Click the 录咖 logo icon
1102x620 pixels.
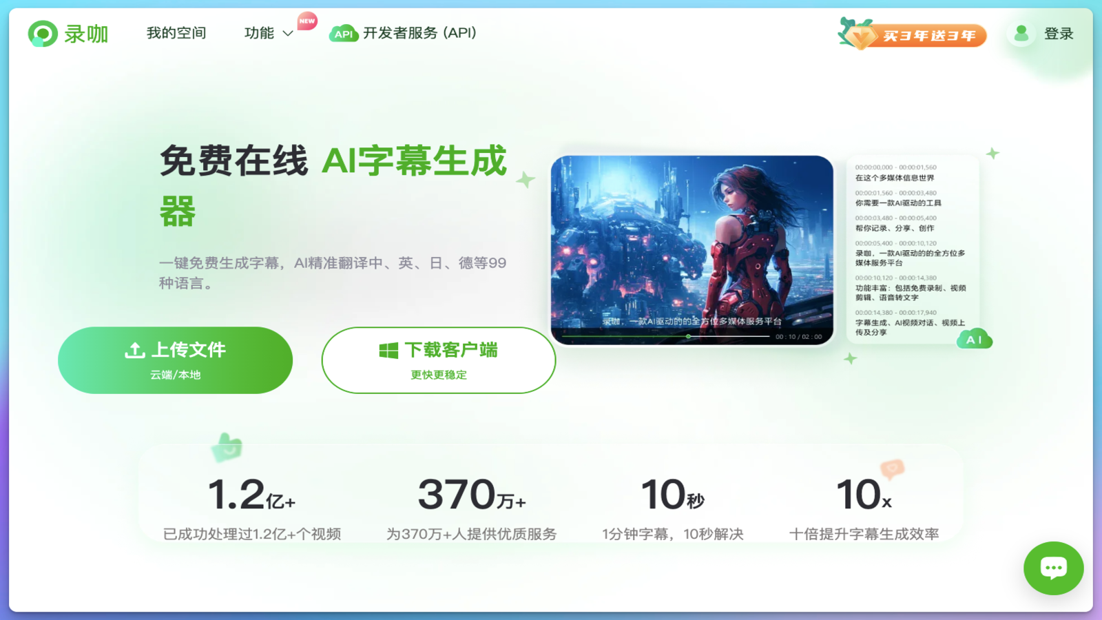click(x=43, y=34)
